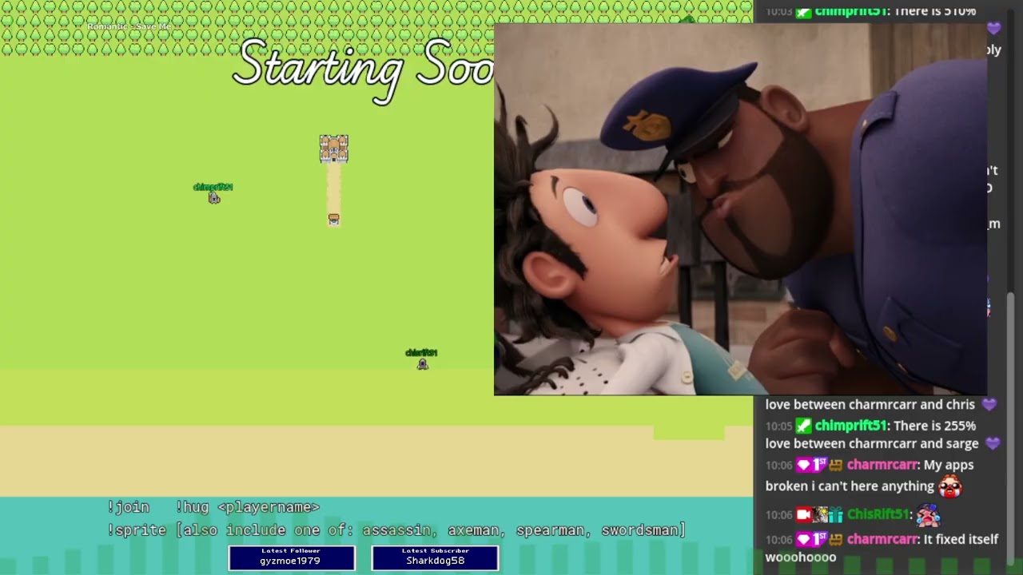This screenshot has height=575, width=1023.
Task: Click purple heart at top right of chat
Action: click(x=993, y=29)
